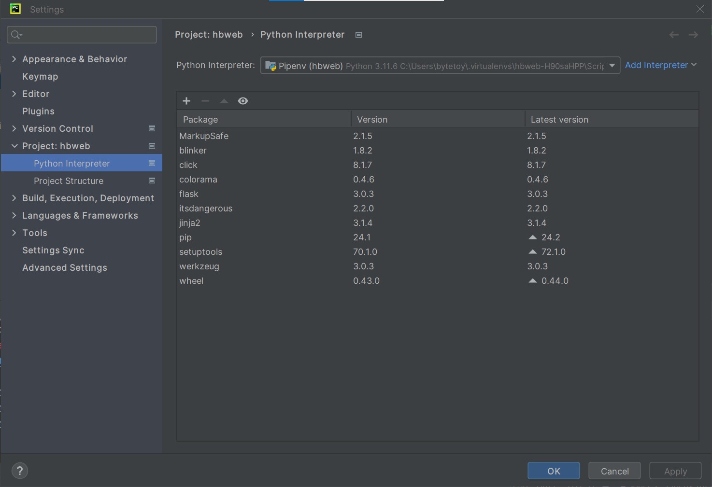Screen dimensions: 712x487
Task: Click version 0.43.0 of wheel
Action: coord(366,280)
